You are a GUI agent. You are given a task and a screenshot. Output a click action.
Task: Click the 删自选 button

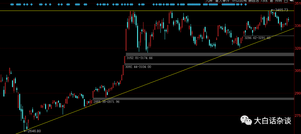254,1
